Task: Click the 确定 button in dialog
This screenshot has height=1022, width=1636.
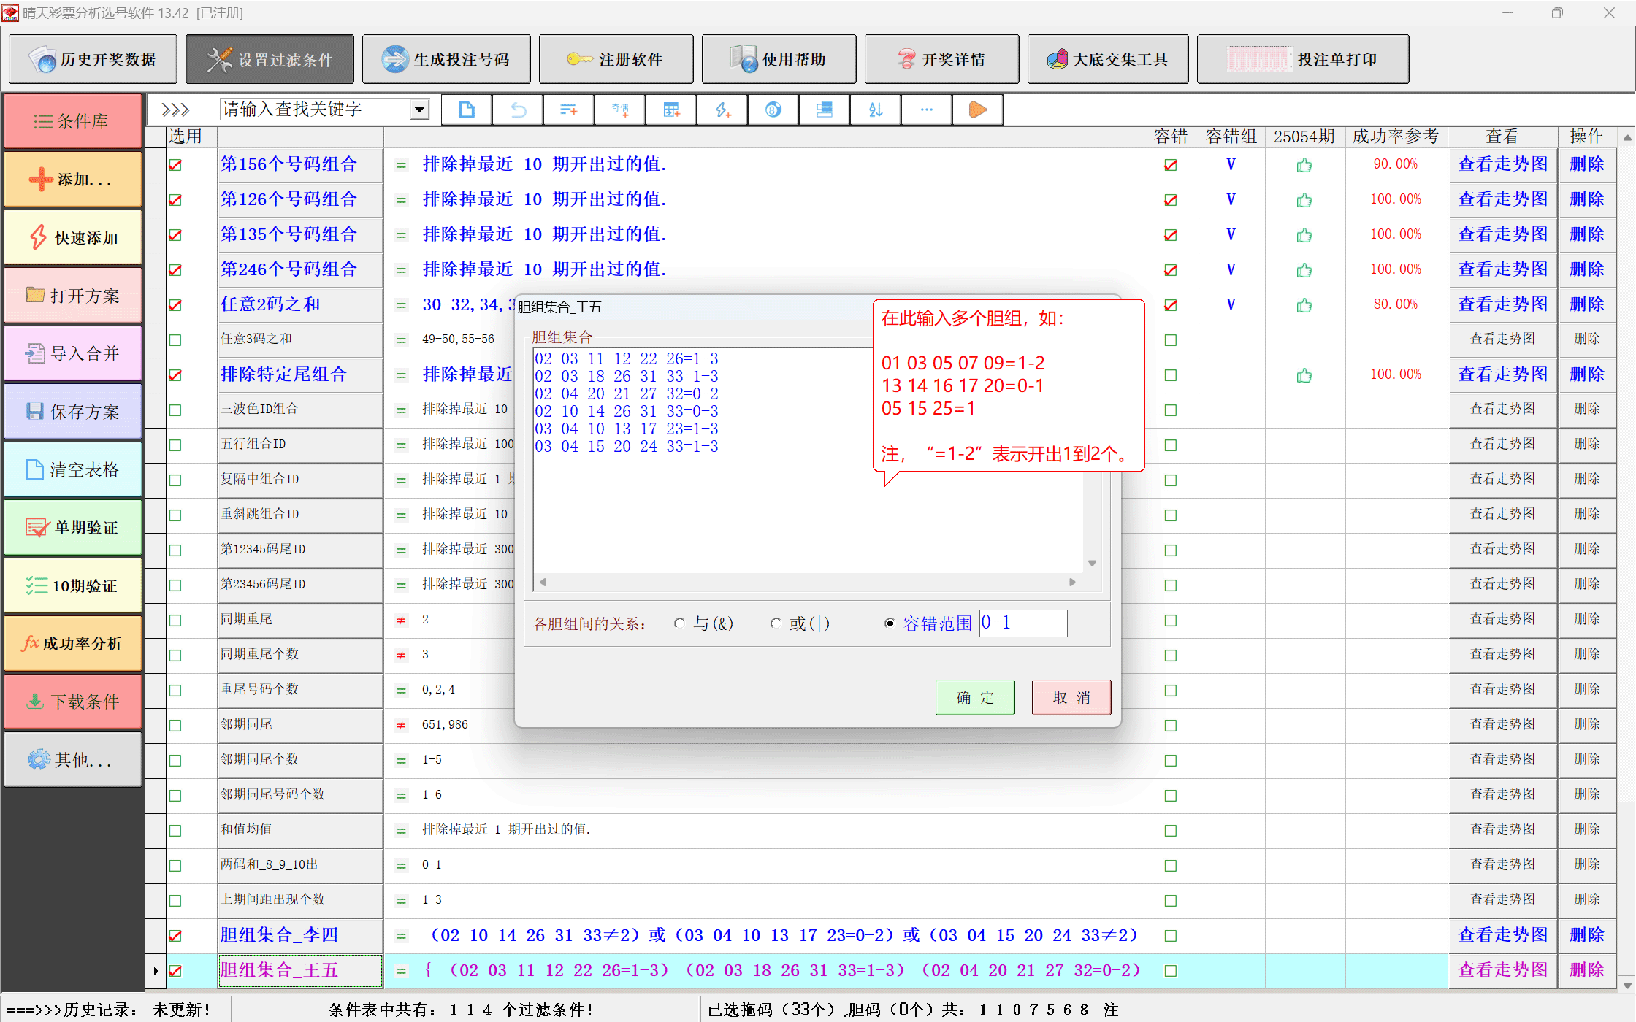Action: coord(974,697)
